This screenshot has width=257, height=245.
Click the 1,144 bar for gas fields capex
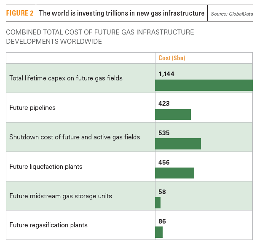(204, 85)
